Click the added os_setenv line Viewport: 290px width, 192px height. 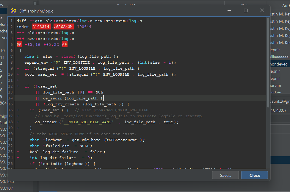107,122
